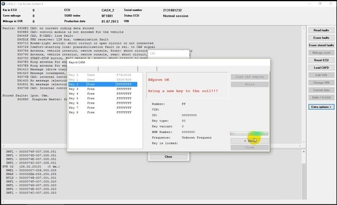Click the Bring a new key message
The image size is (337, 205).
pyautogui.click(x=183, y=91)
